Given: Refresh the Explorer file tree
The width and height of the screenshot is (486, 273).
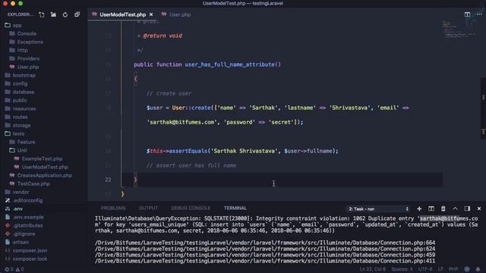Looking at the screenshot, I should pyautogui.click(x=65, y=14).
